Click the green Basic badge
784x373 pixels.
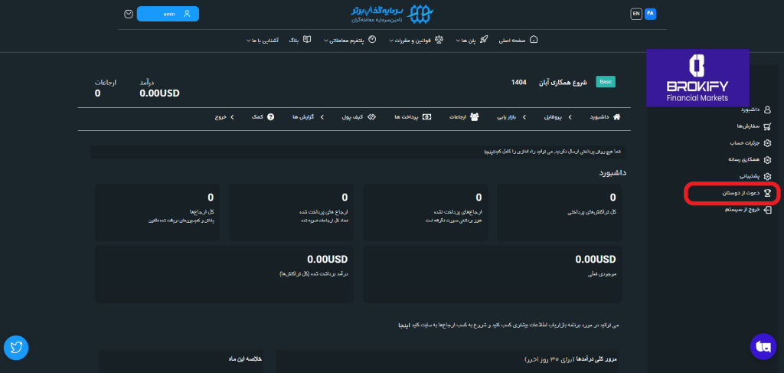[x=606, y=82]
